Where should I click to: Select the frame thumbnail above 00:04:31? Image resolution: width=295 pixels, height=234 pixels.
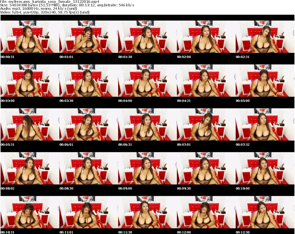pyautogui.click(x=206, y=81)
